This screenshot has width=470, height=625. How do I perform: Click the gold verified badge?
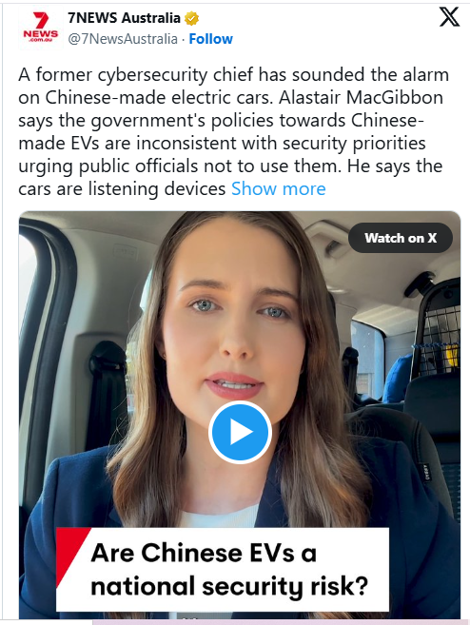192,18
